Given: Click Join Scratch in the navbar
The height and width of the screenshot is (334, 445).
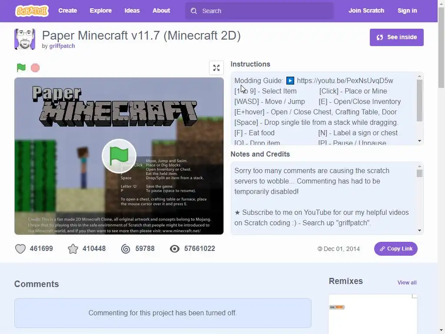Looking at the screenshot, I should [x=366, y=11].
